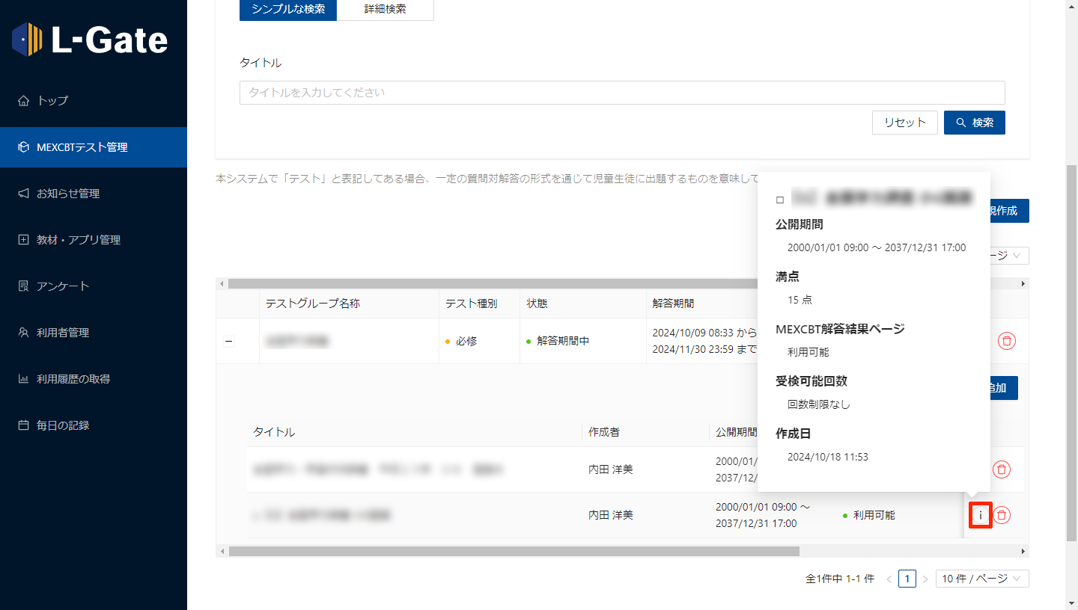Collapse the test group row with the minus button
1078x610 pixels.
(229, 342)
